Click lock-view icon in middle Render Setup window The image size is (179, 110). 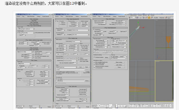pyautogui.click(x=80, y=108)
